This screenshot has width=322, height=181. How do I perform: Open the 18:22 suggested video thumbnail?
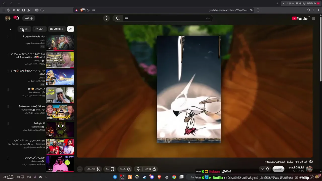tap(60, 42)
